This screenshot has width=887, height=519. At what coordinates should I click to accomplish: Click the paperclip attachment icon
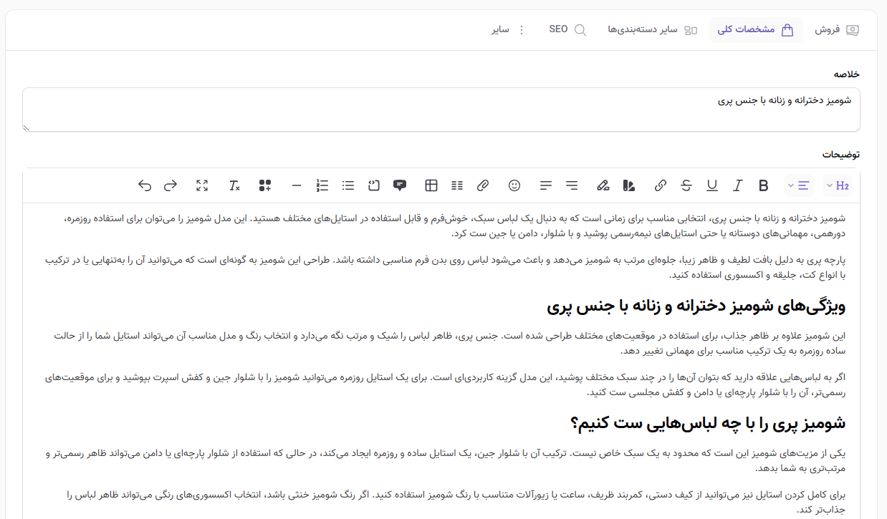[x=483, y=185]
